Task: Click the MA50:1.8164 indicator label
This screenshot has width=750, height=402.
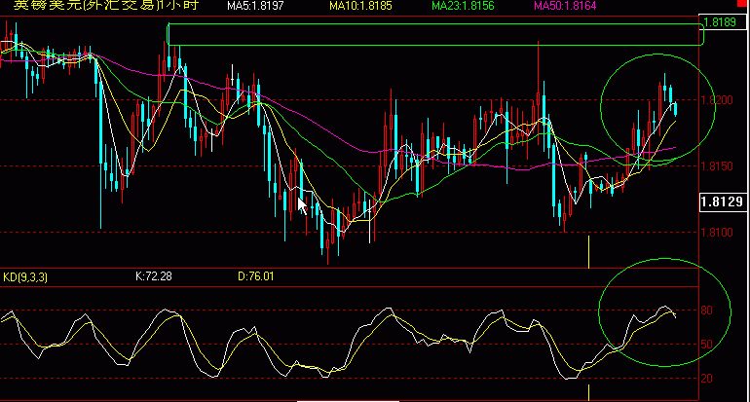Action: pos(565,6)
